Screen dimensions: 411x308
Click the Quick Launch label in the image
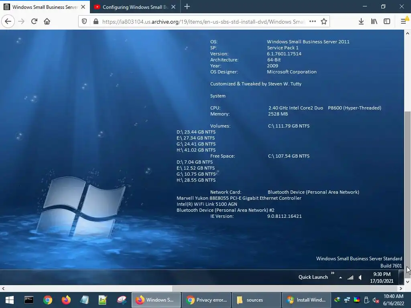click(x=313, y=277)
